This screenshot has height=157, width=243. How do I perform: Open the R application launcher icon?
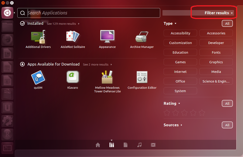[x=7, y=134]
